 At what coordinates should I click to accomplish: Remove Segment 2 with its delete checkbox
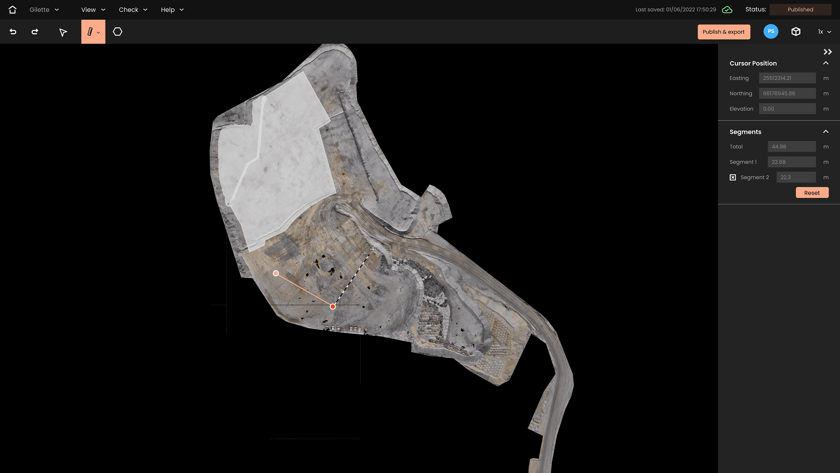pos(733,177)
